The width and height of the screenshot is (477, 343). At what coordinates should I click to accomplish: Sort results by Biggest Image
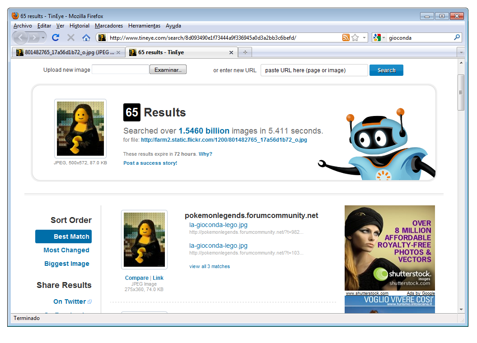[66, 264]
